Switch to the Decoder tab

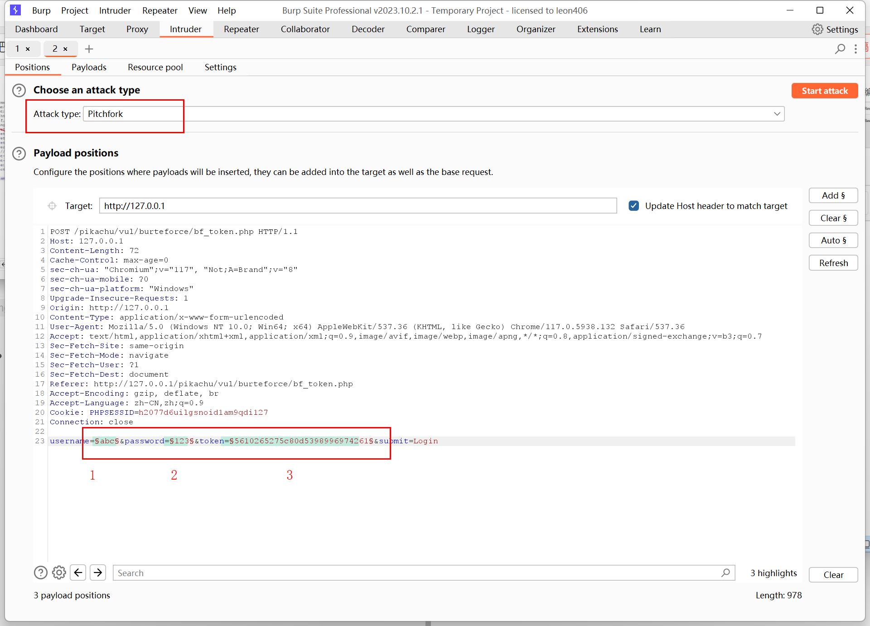click(x=368, y=29)
